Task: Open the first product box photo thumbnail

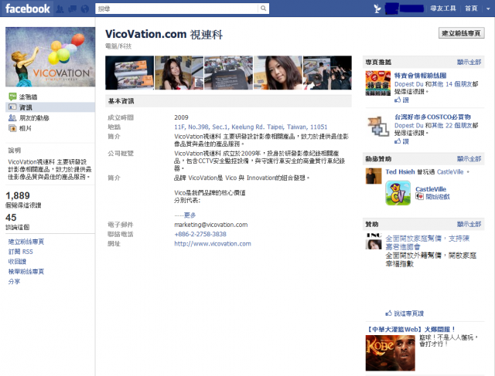Action: [x=129, y=73]
